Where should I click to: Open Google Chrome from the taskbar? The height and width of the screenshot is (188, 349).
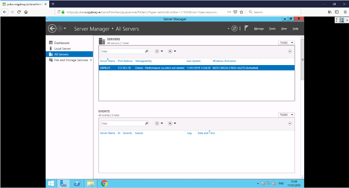(x=104, y=183)
